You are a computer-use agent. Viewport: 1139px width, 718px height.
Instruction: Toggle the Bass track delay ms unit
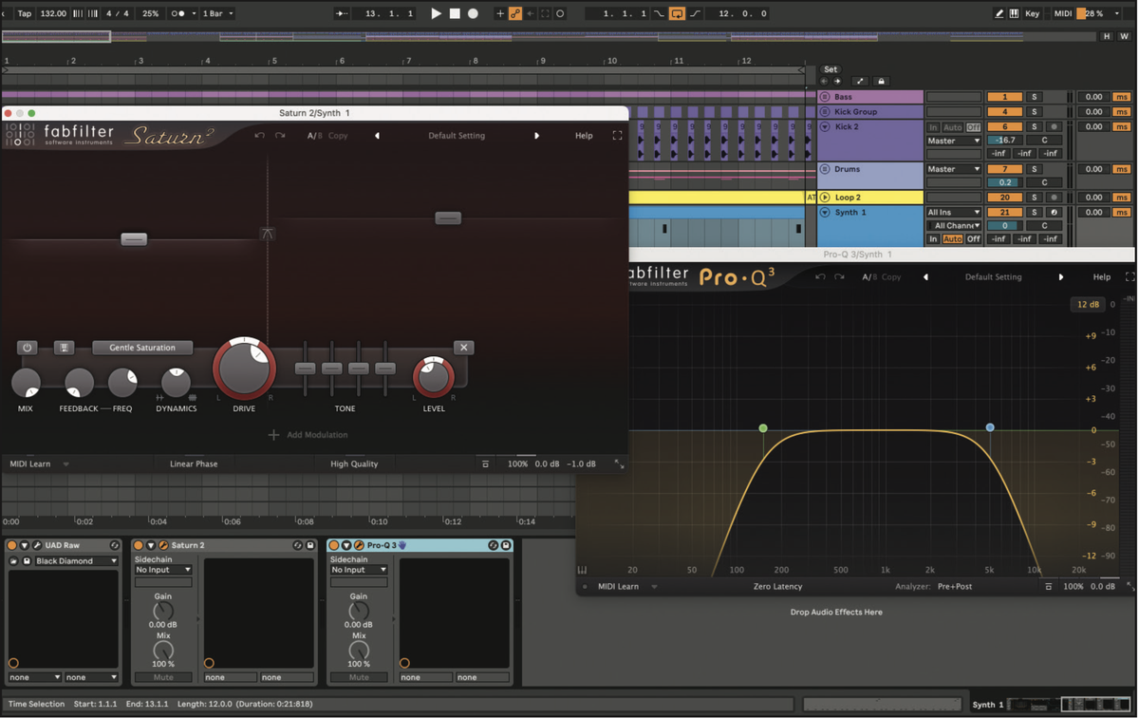(1122, 97)
